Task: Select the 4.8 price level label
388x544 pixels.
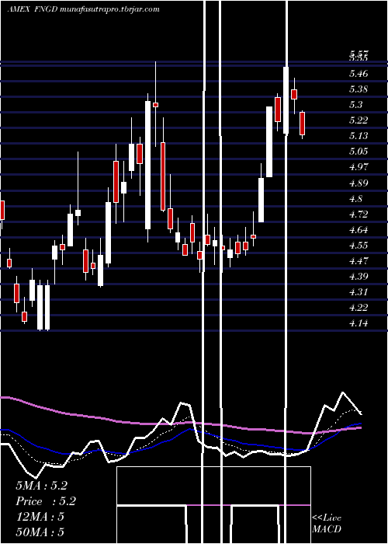Action: [x=356, y=199]
